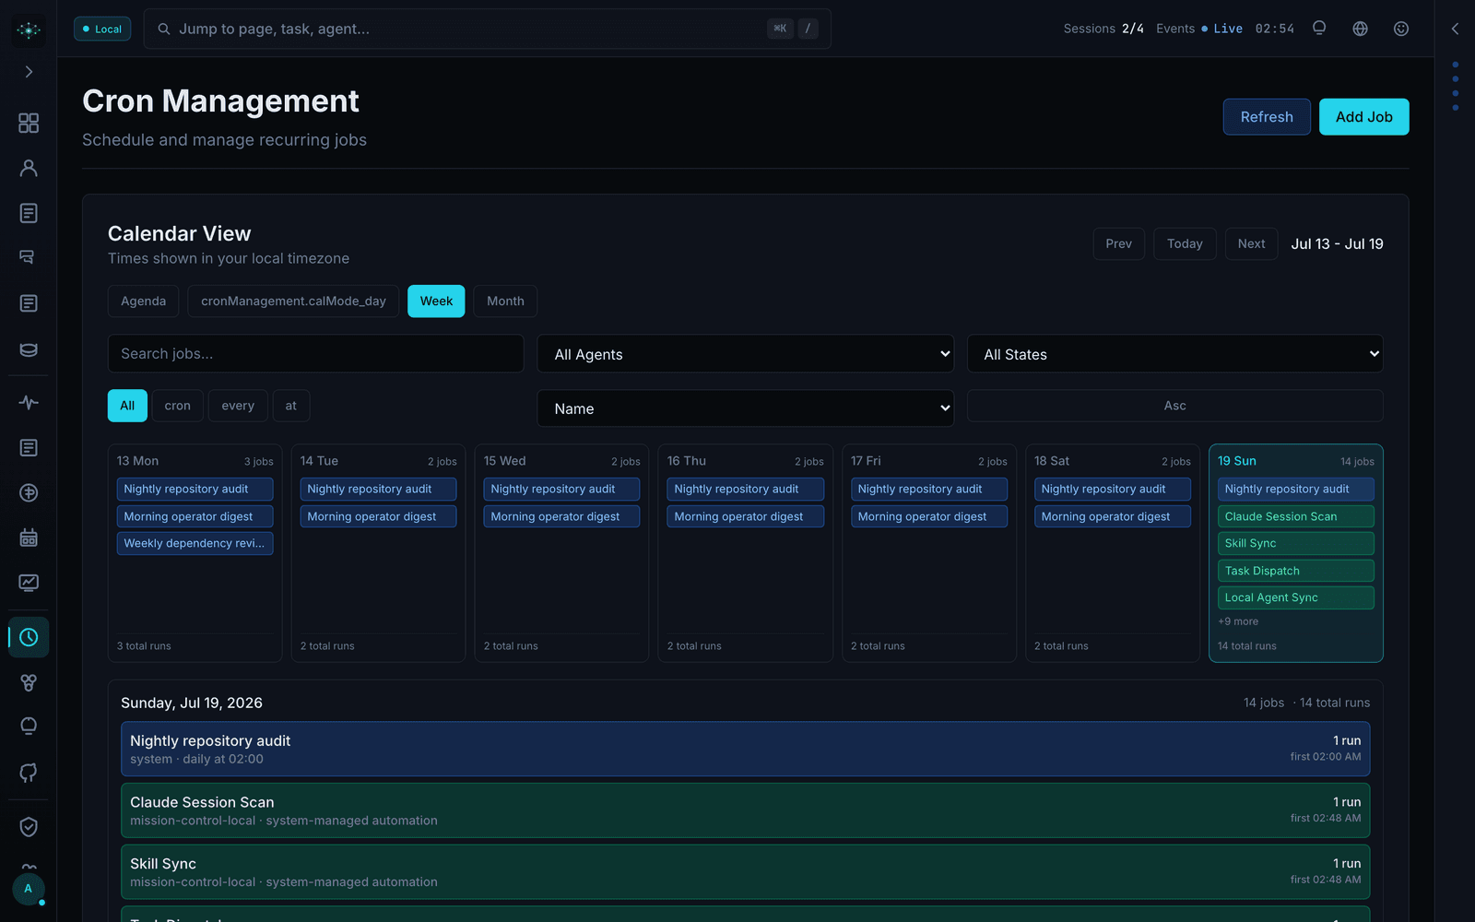
Task: Open the Skill Sync detail row
Action: coord(745,872)
